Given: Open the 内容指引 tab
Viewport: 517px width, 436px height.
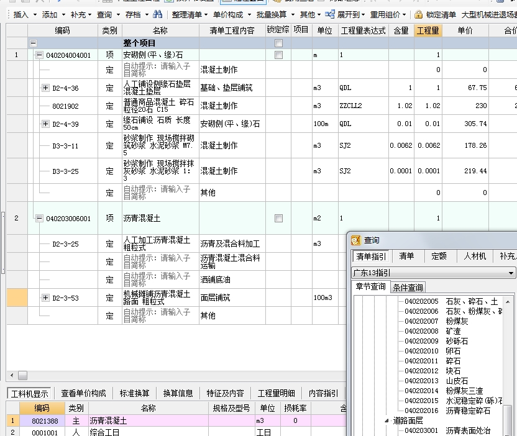Looking at the screenshot, I should coord(324,394).
